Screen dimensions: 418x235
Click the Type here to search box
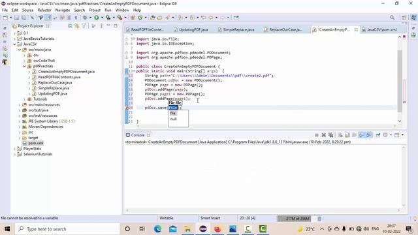tap(68, 229)
